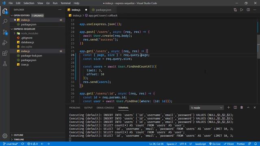This screenshot has width=260, height=146.
Task: Maximize the panel with up chevron
Action: click(x=248, y=107)
